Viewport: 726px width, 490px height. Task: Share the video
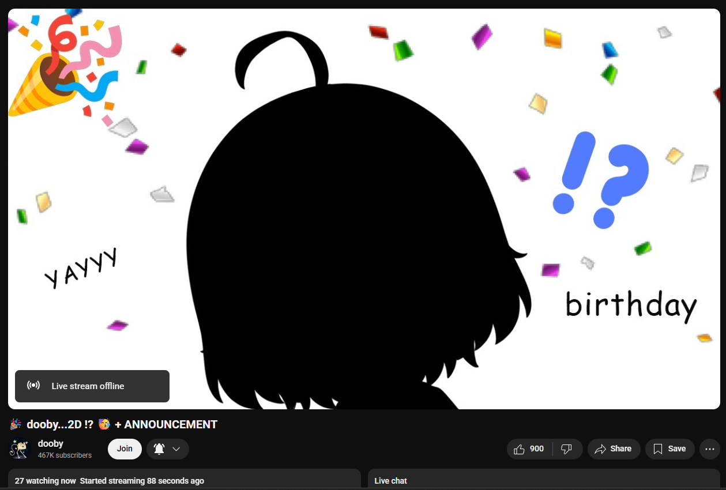(614, 449)
